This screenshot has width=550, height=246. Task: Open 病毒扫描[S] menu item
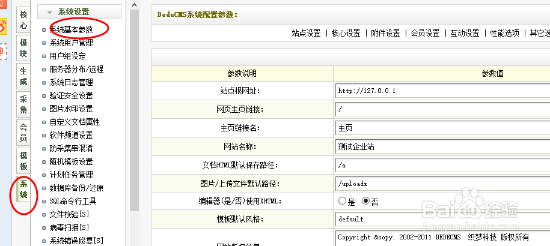click(69, 227)
